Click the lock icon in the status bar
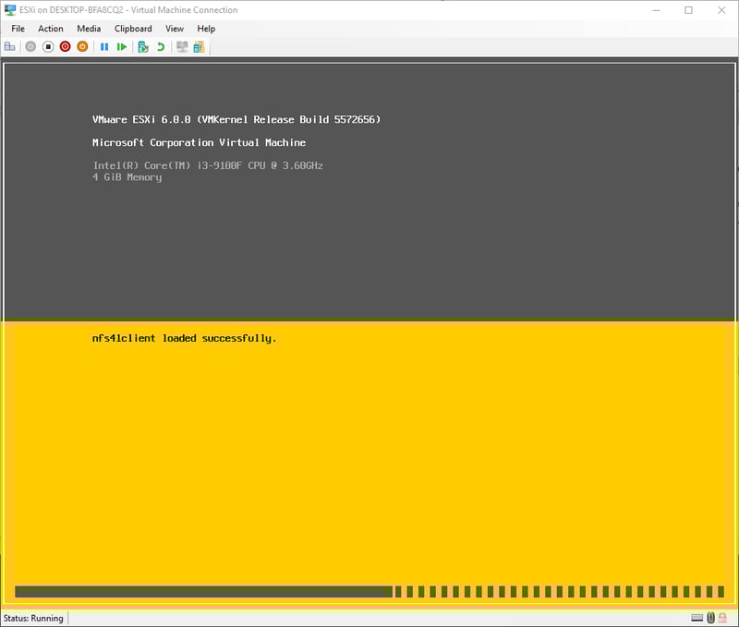Viewport: 739px width, 627px height. point(725,618)
